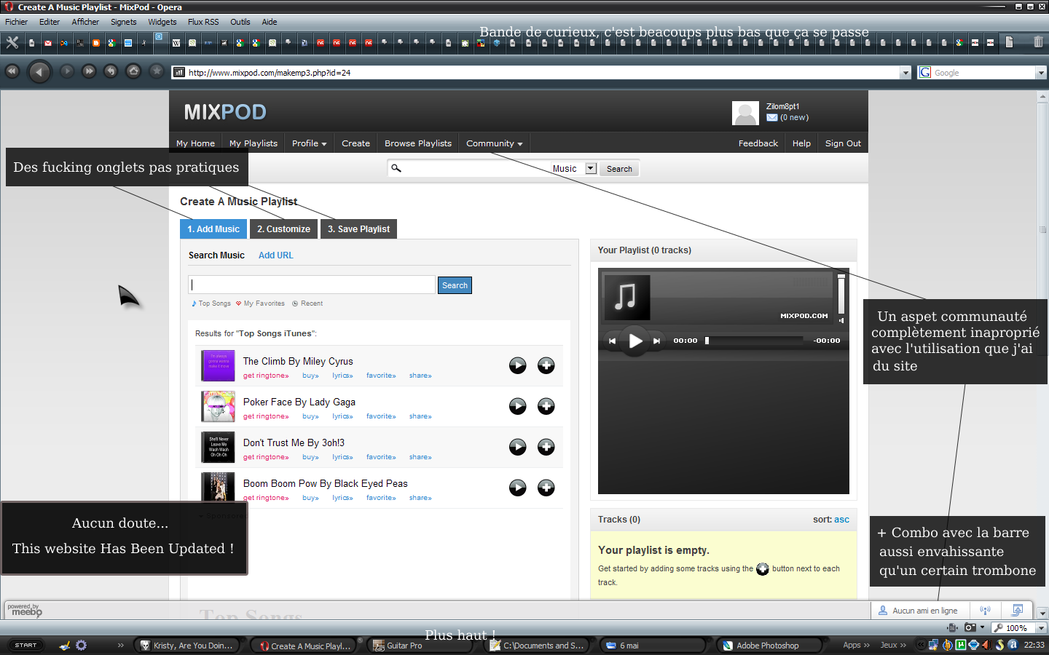This screenshot has width=1049, height=655.
Task: Go back with the large back arrow
Action: click(39, 71)
